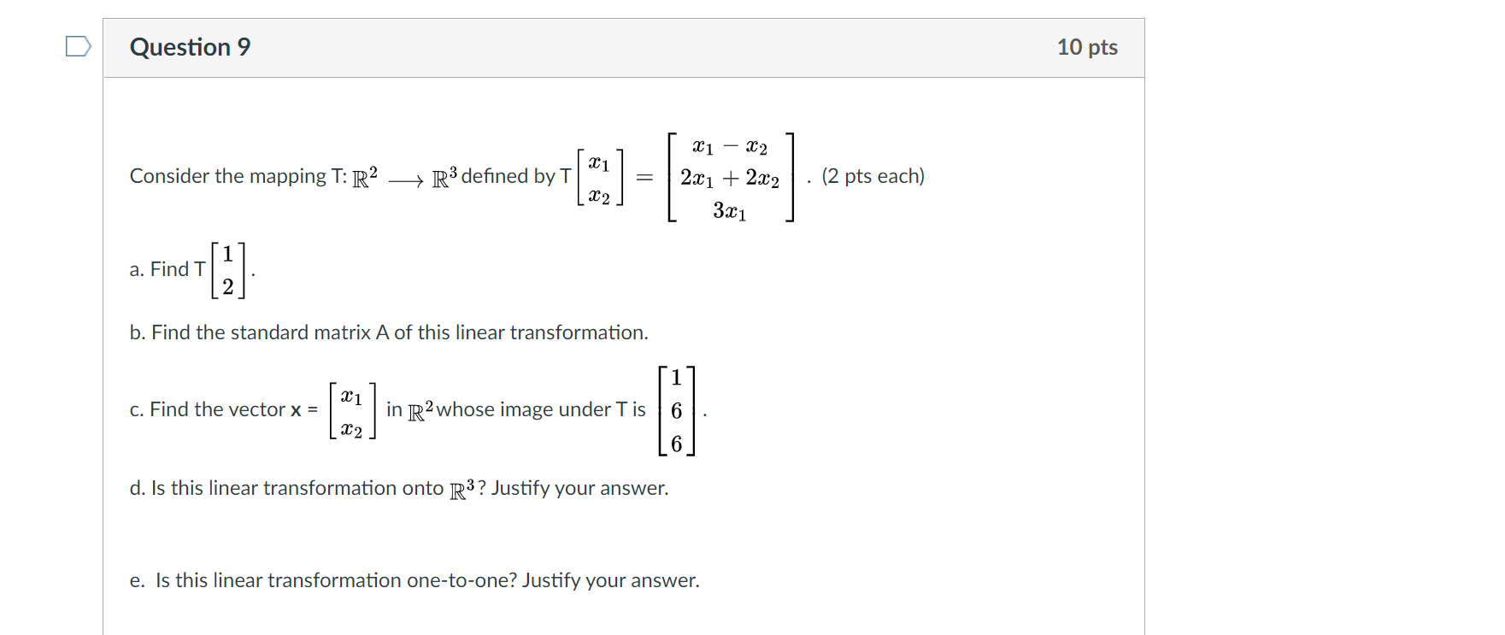Select the x1 minus x2 matrix entry
Image resolution: width=1505 pixels, height=635 pixels.
coord(728,145)
